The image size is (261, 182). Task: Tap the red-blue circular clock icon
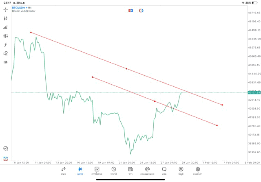pyautogui.click(x=141, y=10)
